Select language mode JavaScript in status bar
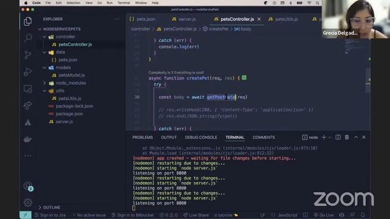The width and height of the screenshot is (390, 219). tap(287, 215)
